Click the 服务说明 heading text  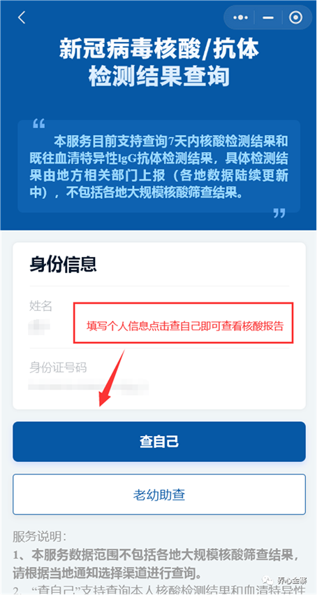click(x=39, y=537)
